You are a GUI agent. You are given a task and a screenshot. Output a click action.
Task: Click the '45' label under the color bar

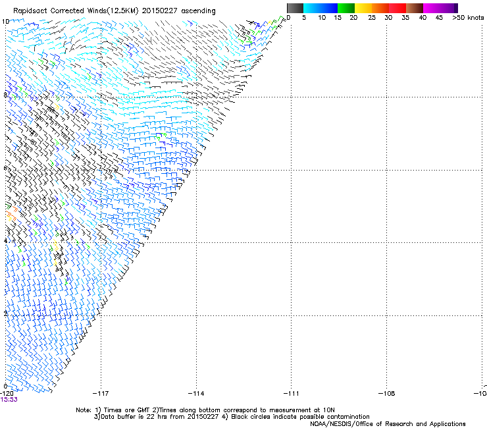tap(439, 18)
